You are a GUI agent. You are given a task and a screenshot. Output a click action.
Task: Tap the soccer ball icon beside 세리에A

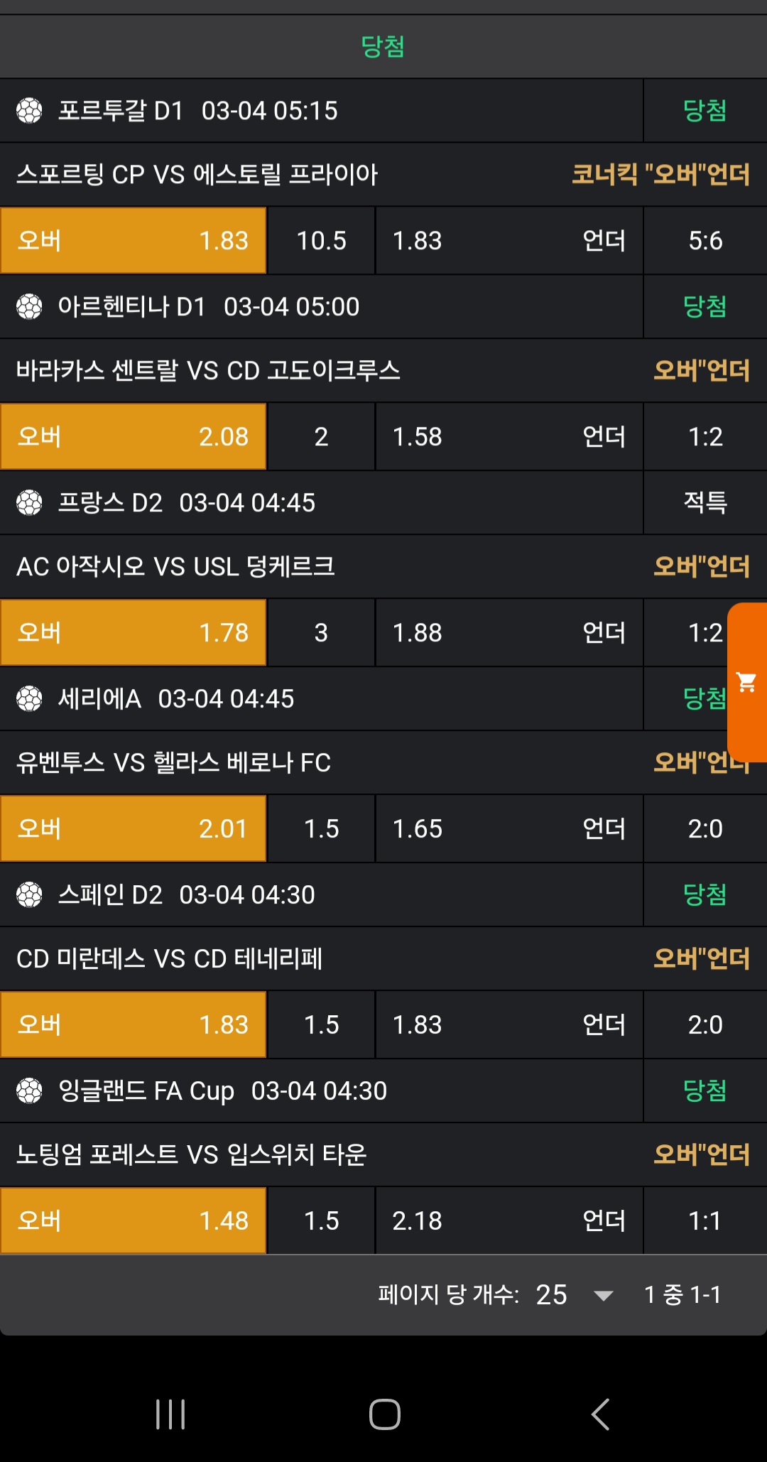tap(29, 699)
